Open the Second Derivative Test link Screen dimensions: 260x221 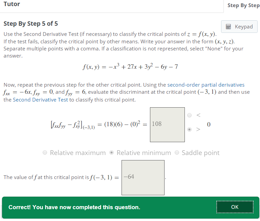point(40,100)
